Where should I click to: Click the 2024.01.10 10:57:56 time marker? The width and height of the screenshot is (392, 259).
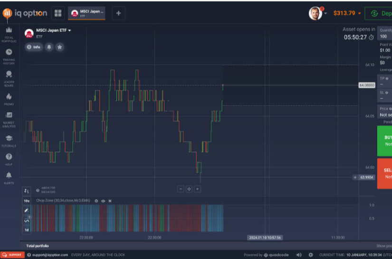(265, 238)
